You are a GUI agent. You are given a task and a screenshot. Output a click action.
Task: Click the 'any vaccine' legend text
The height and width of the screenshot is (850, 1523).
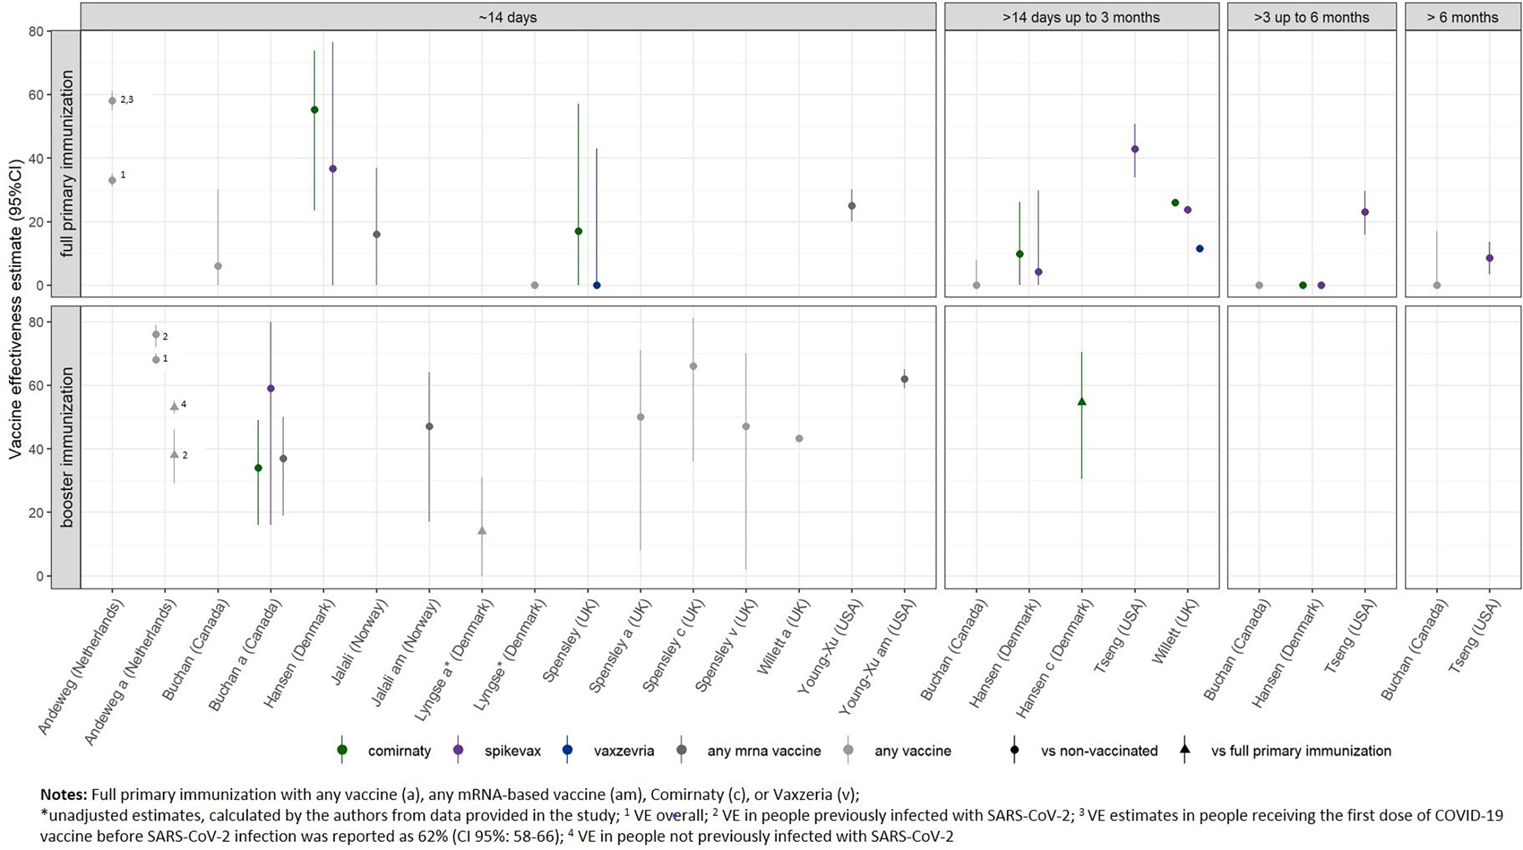point(912,751)
